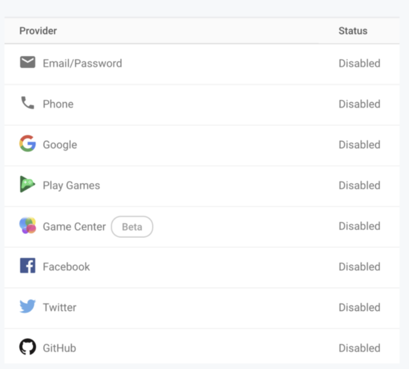Click Disabled status for Facebook
This screenshot has height=369, width=409.
(359, 267)
